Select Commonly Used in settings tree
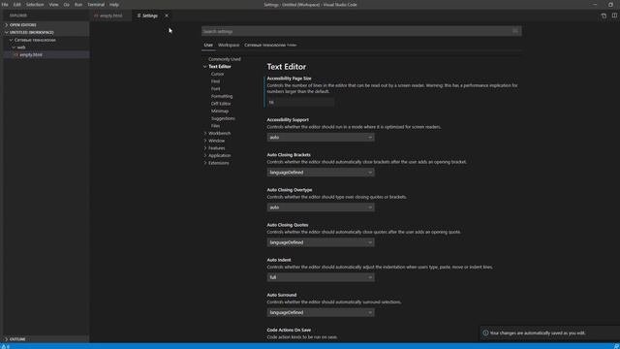 click(x=224, y=59)
